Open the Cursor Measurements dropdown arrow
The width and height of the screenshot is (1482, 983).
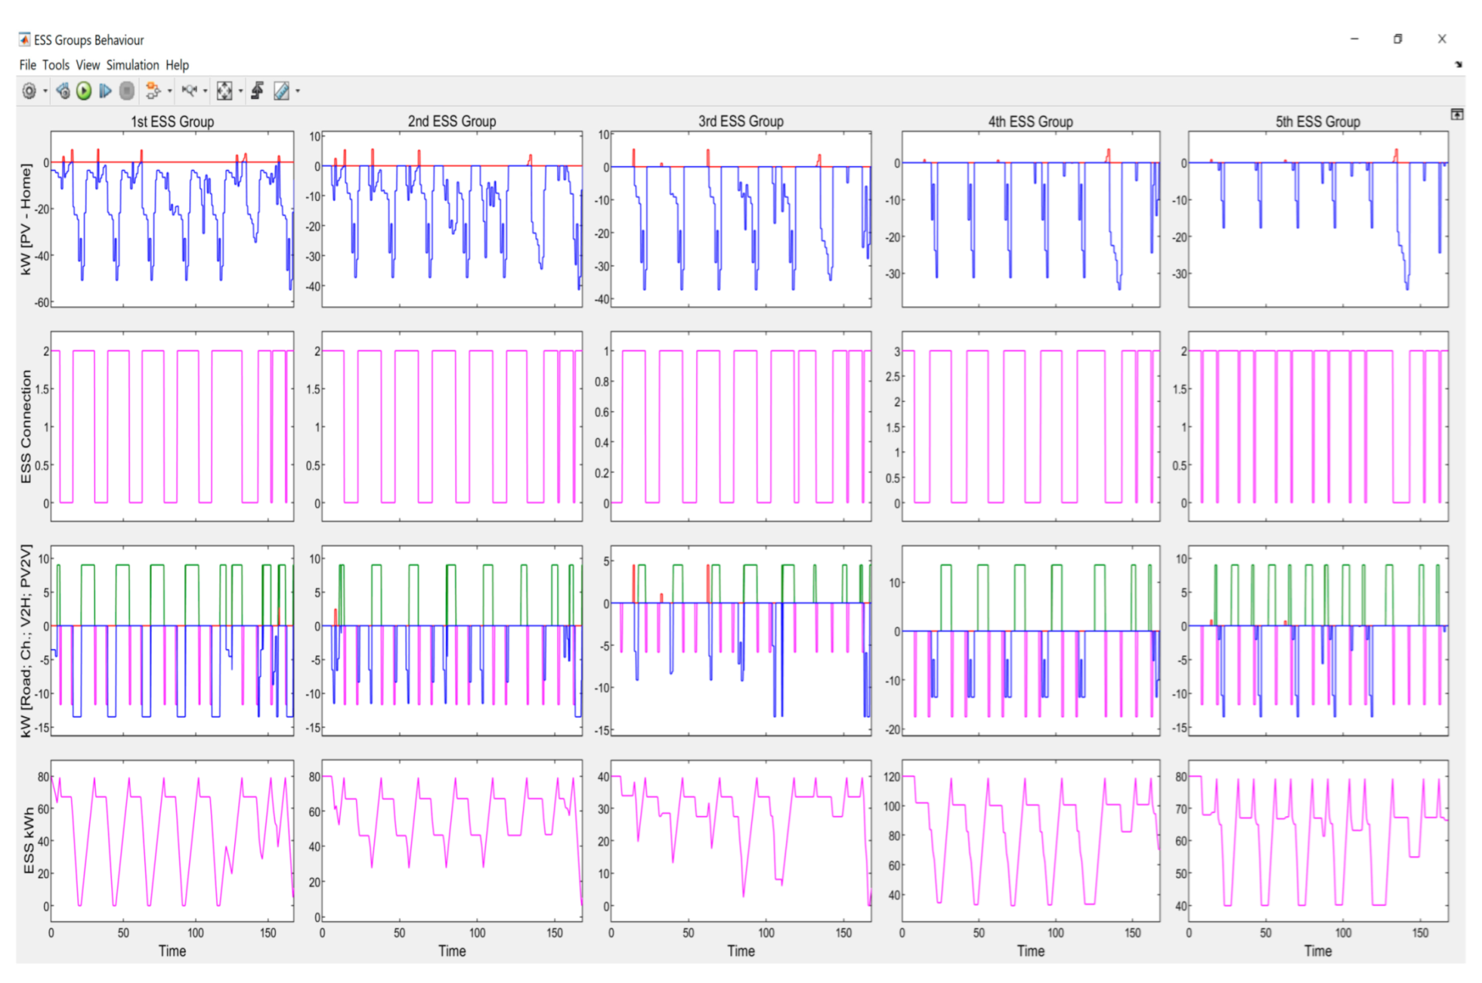point(297,92)
